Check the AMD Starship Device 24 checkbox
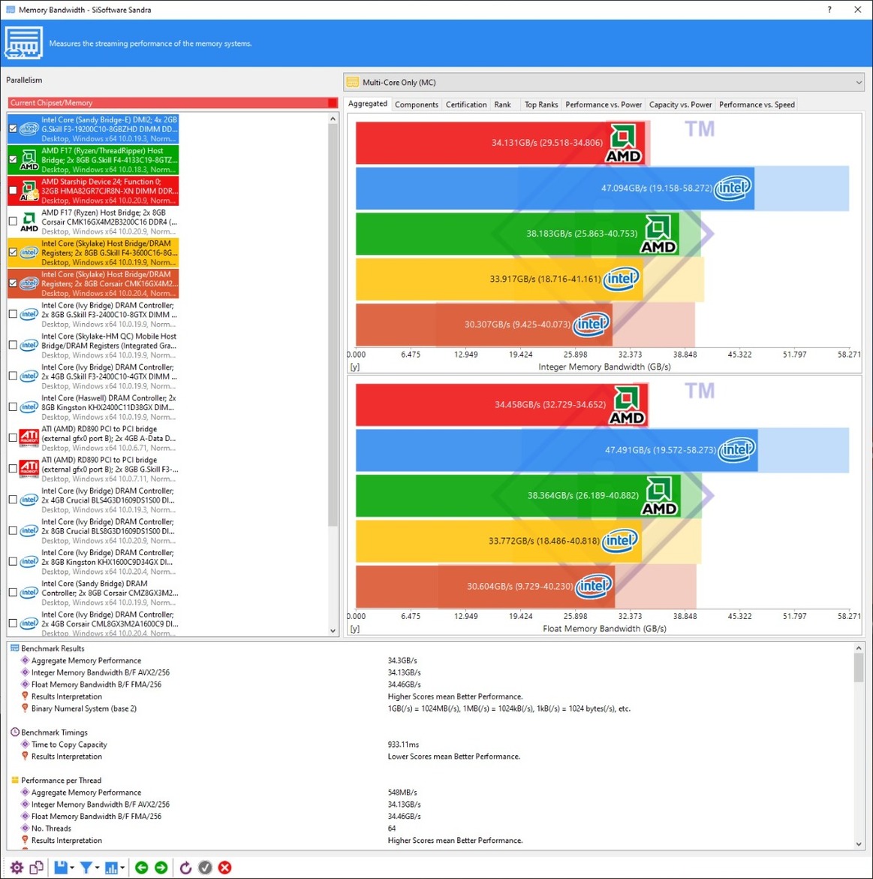Screen dimensions: 873x879 click(x=13, y=190)
